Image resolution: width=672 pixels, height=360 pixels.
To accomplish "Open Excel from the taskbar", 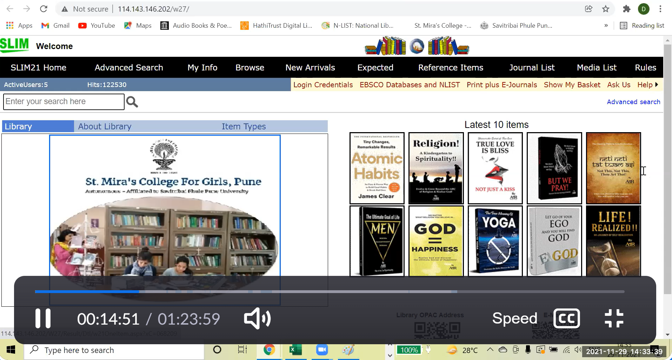I will (295, 350).
